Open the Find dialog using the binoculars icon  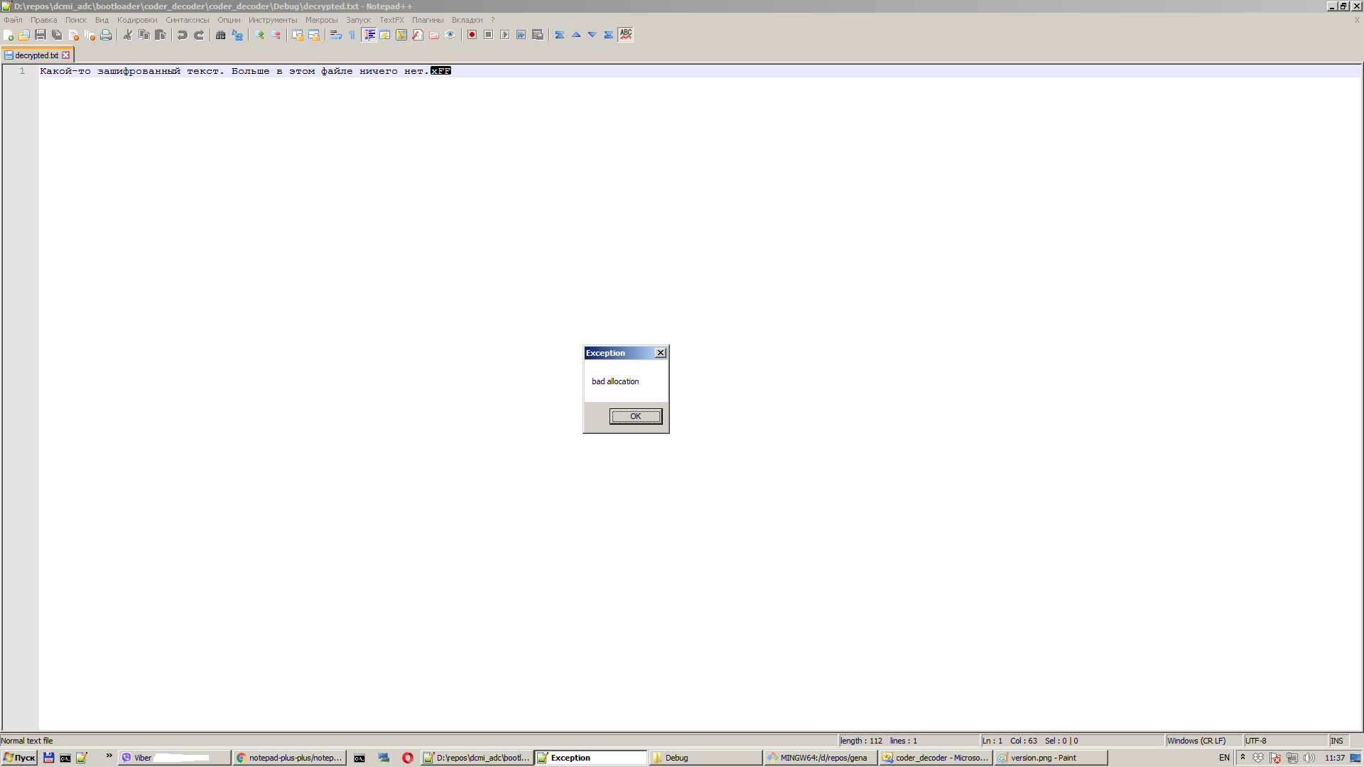tap(220, 35)
